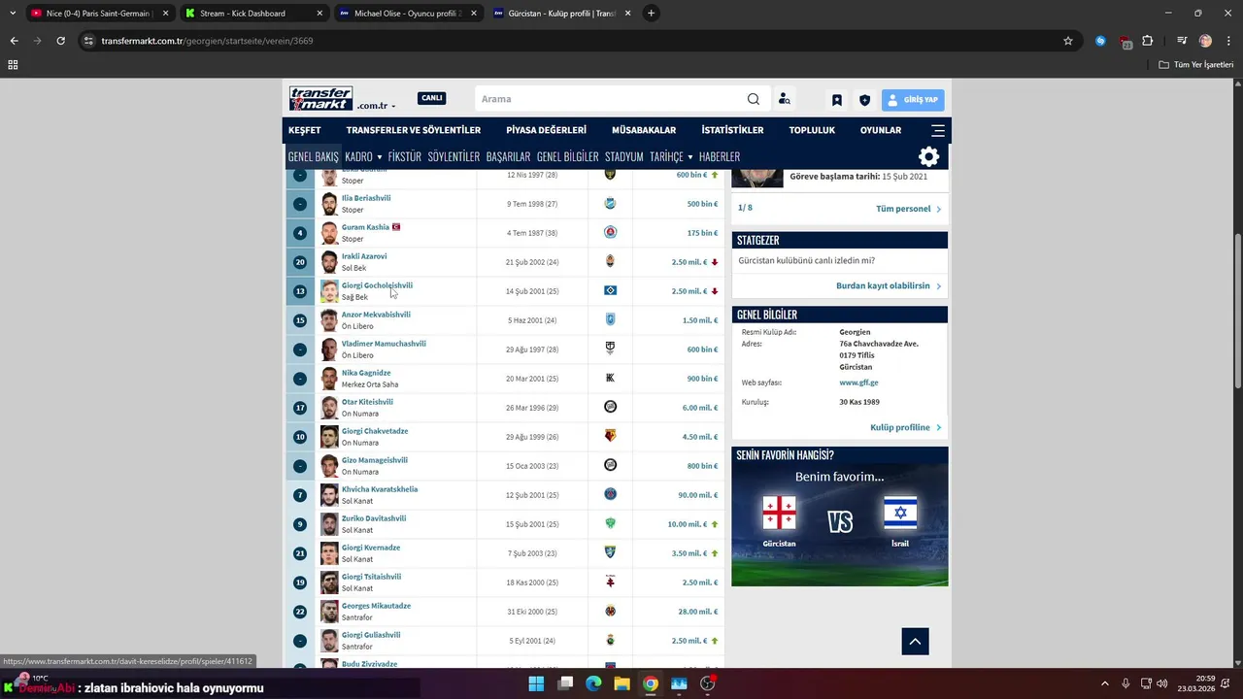Image resolution: width=1243 pixels, height=699 pixels.
Task: Open the settings gear icon
Action: pos(928,156)
